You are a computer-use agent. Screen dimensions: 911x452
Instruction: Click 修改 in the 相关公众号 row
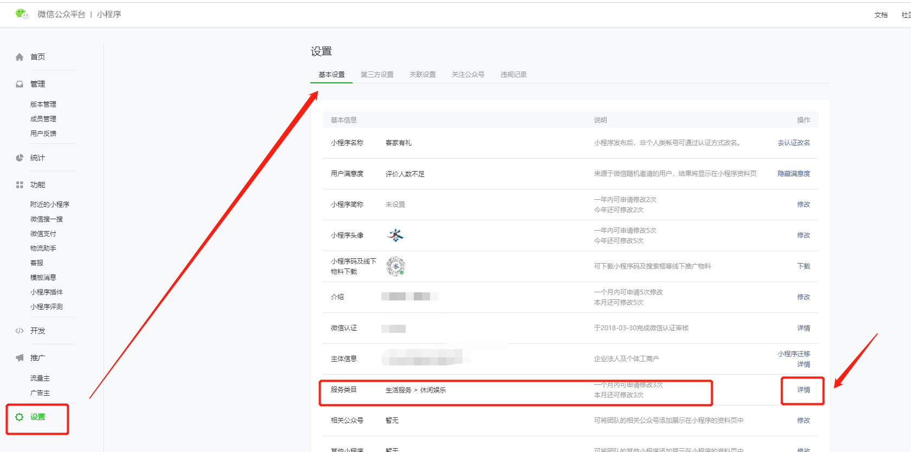pyautogui.click(x=804, y=420)
